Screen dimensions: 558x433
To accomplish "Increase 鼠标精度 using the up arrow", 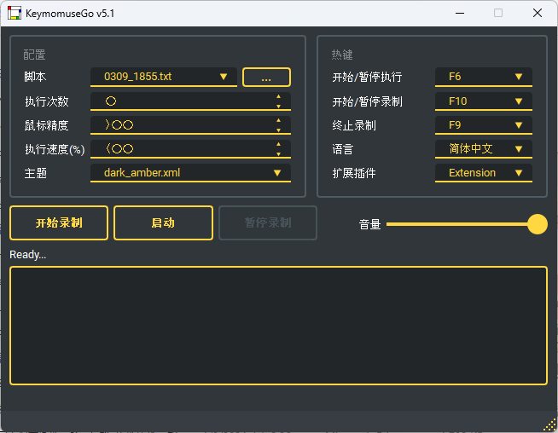I will [x=278, y=120].
